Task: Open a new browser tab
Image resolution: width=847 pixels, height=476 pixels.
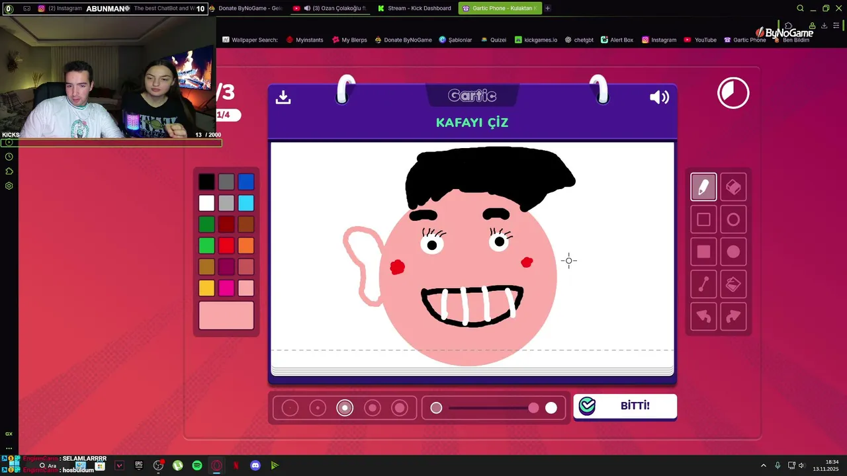Action: (547, 8)
